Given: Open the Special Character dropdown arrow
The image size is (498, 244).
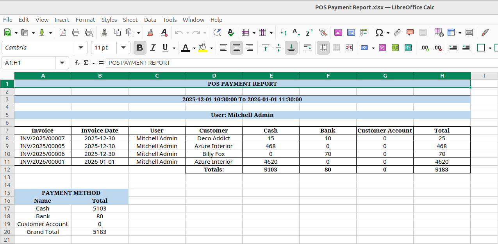Looking at the screenshot, I should pos(388,33).
